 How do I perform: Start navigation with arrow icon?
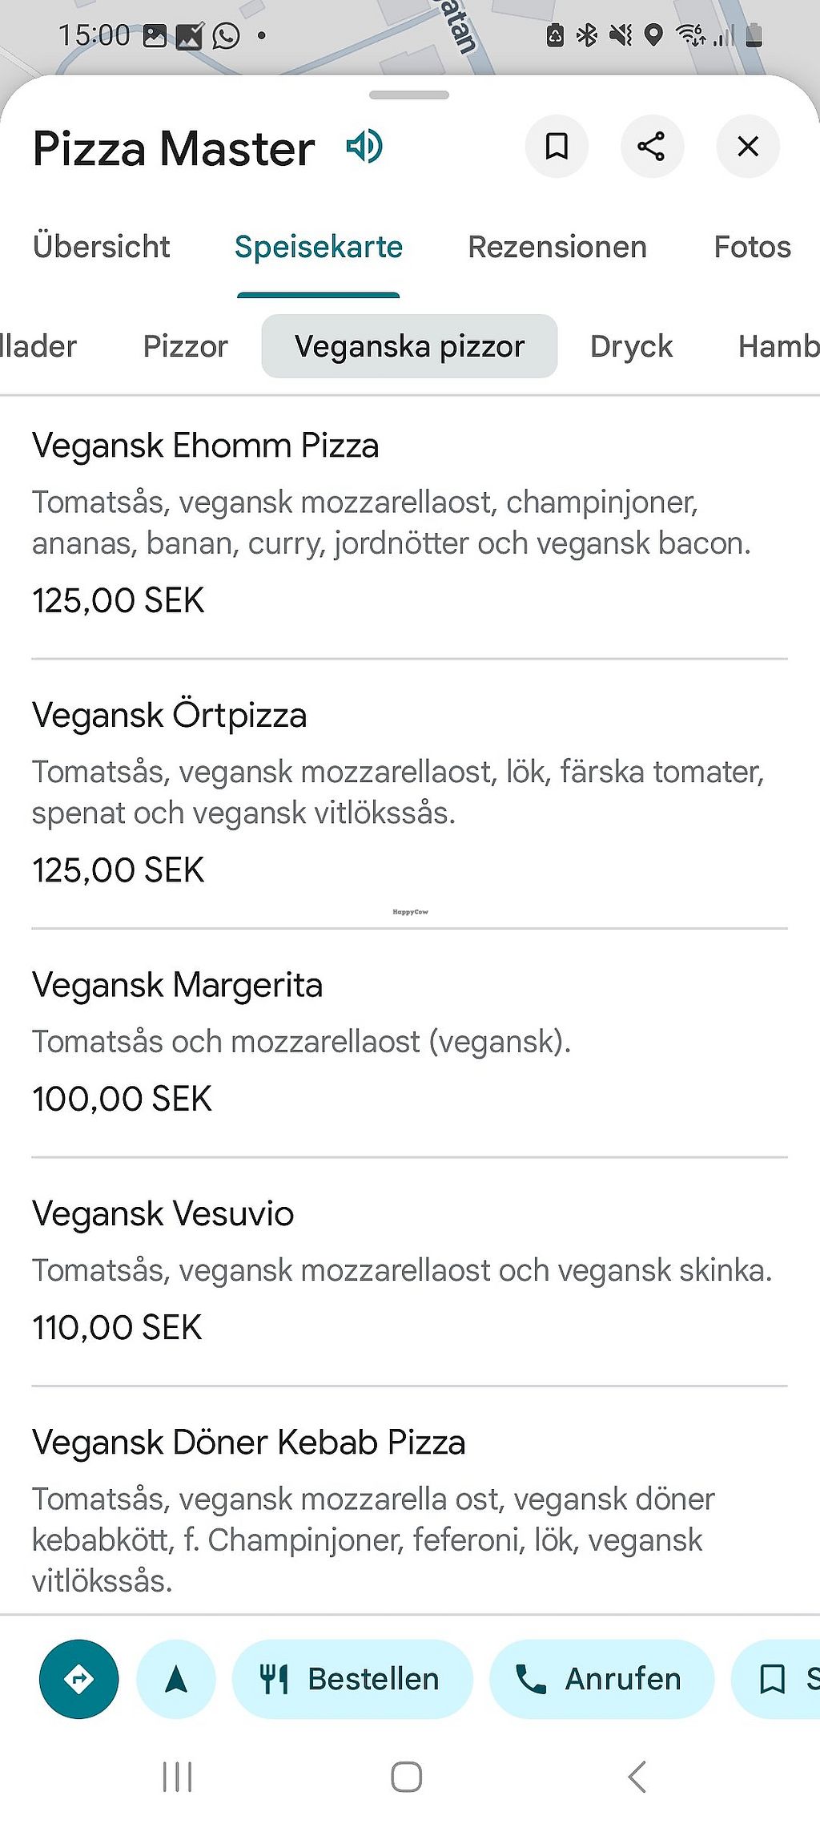(x=176, y=1678)
